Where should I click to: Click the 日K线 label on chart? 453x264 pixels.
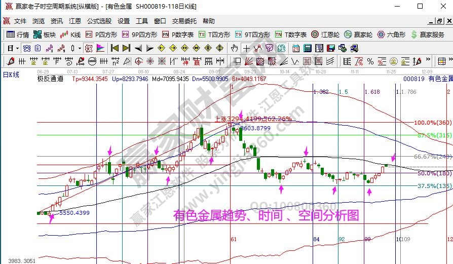pyautogui.click(x=11, y=75)
